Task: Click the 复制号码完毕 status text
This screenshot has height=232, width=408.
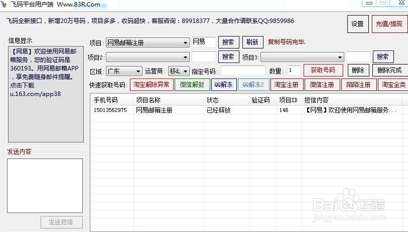Action: pyautogui.click(x=287, y=42)
